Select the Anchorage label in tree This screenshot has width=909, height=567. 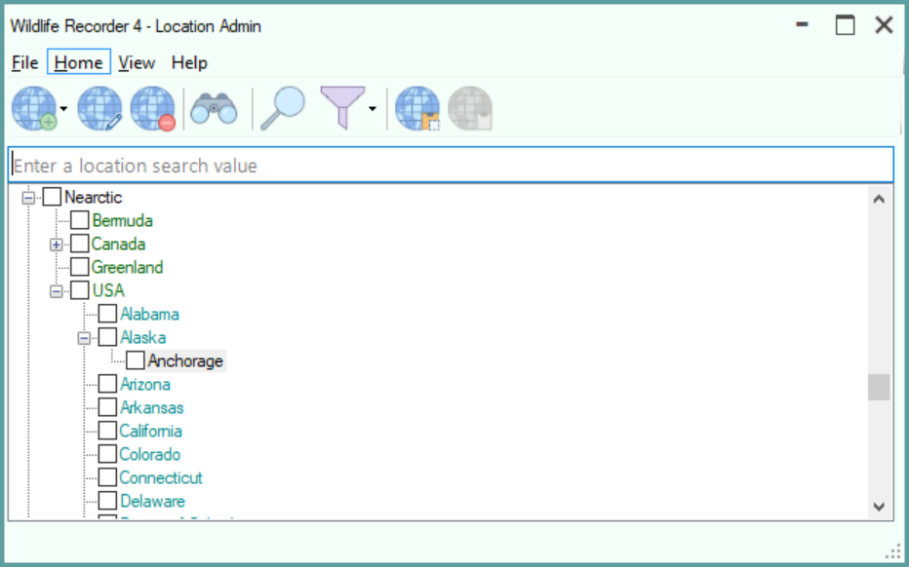185,360
